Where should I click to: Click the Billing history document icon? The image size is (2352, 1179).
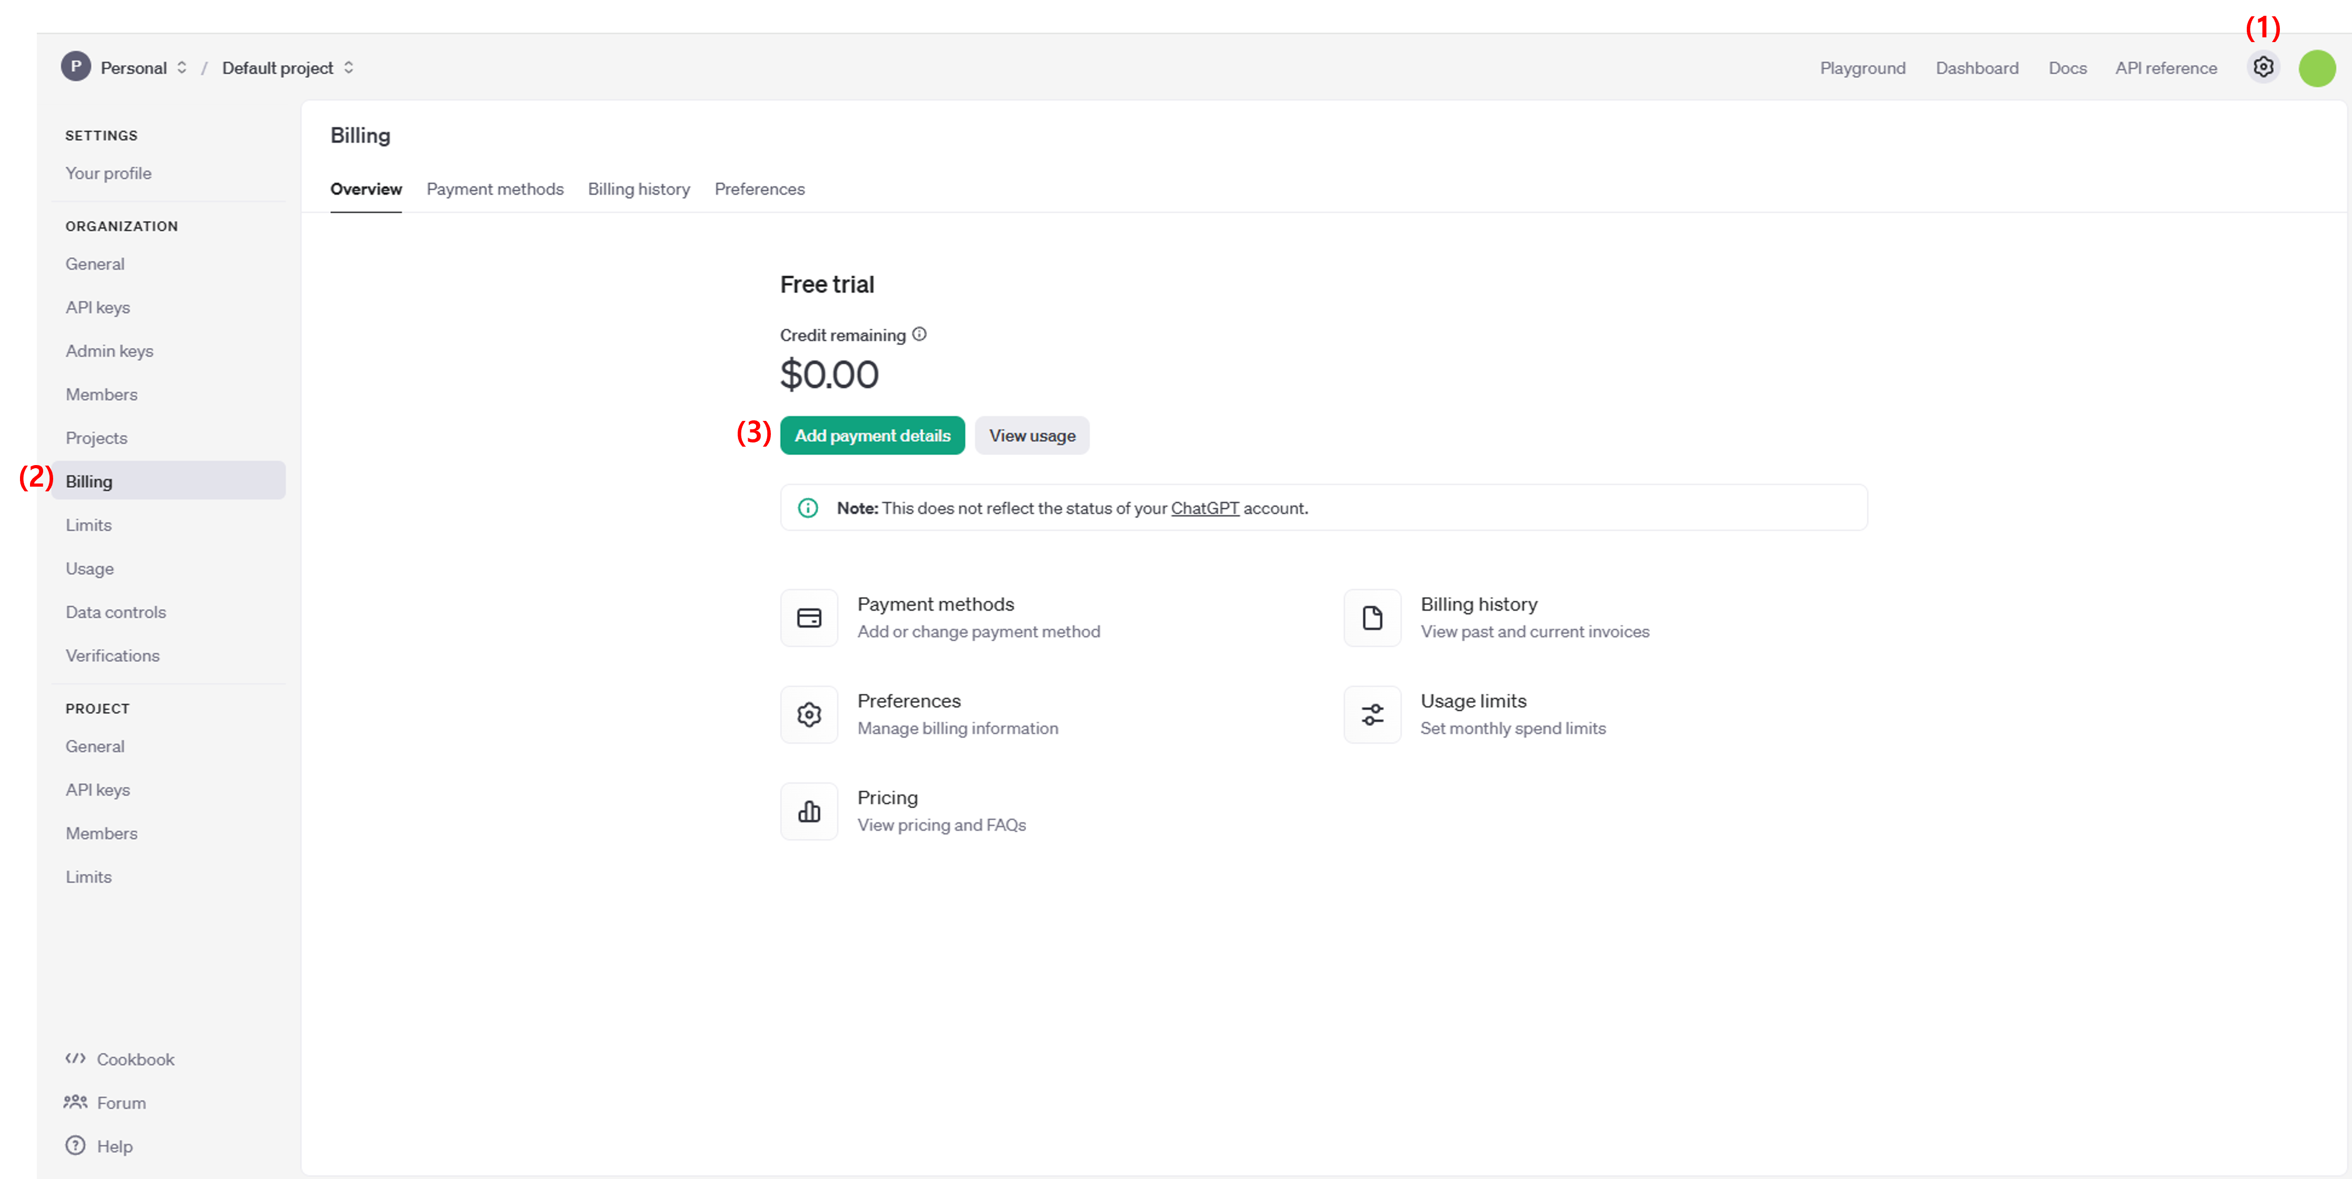tap(1371, 618)
